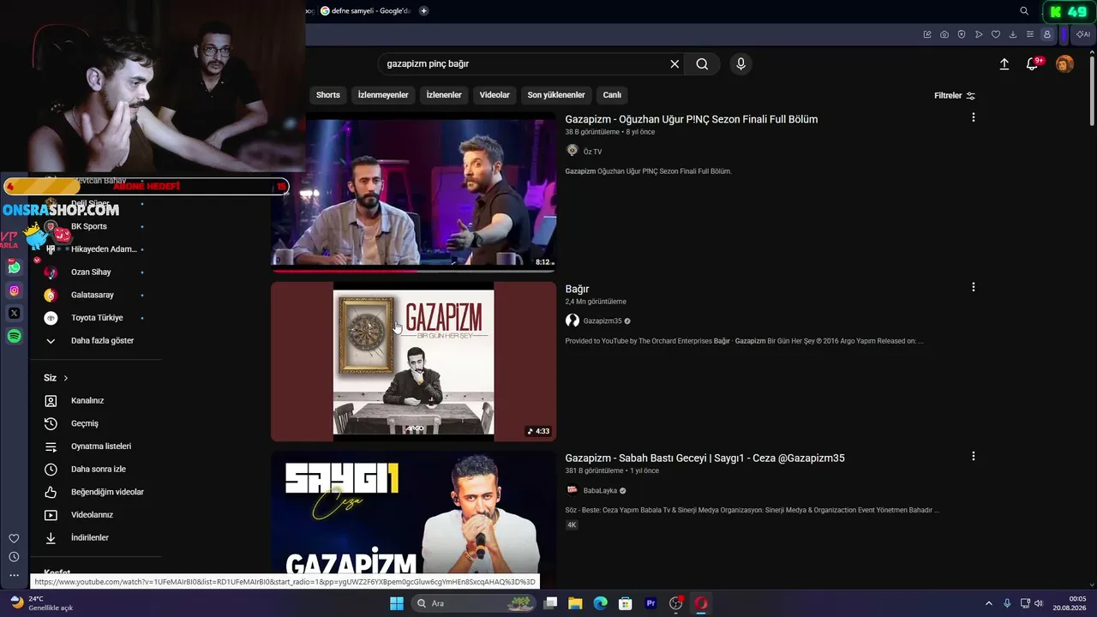The width and height of the screenshot is (1097, 617).
Task: Open Toyota Türkiye subscription
Action: pos(95,318)
